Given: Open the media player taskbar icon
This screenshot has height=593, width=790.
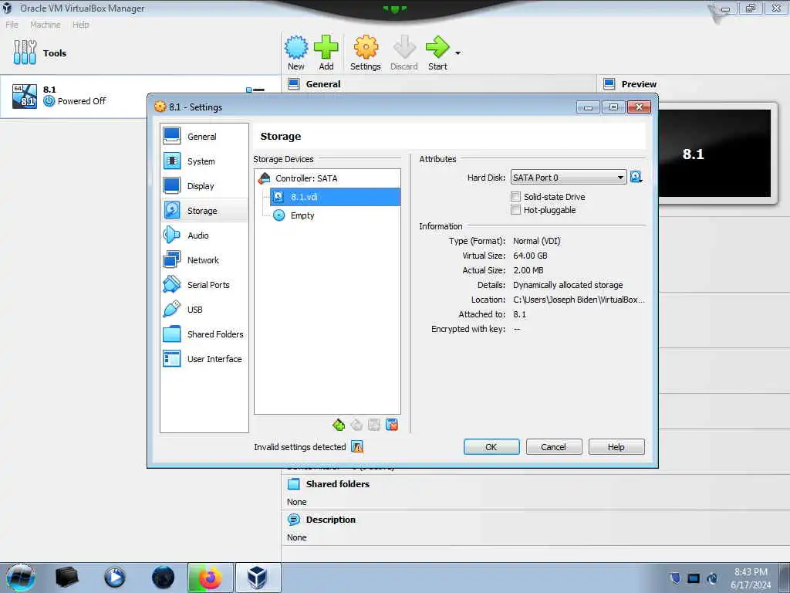Looking at the screenshot, I should click(114, 578).
